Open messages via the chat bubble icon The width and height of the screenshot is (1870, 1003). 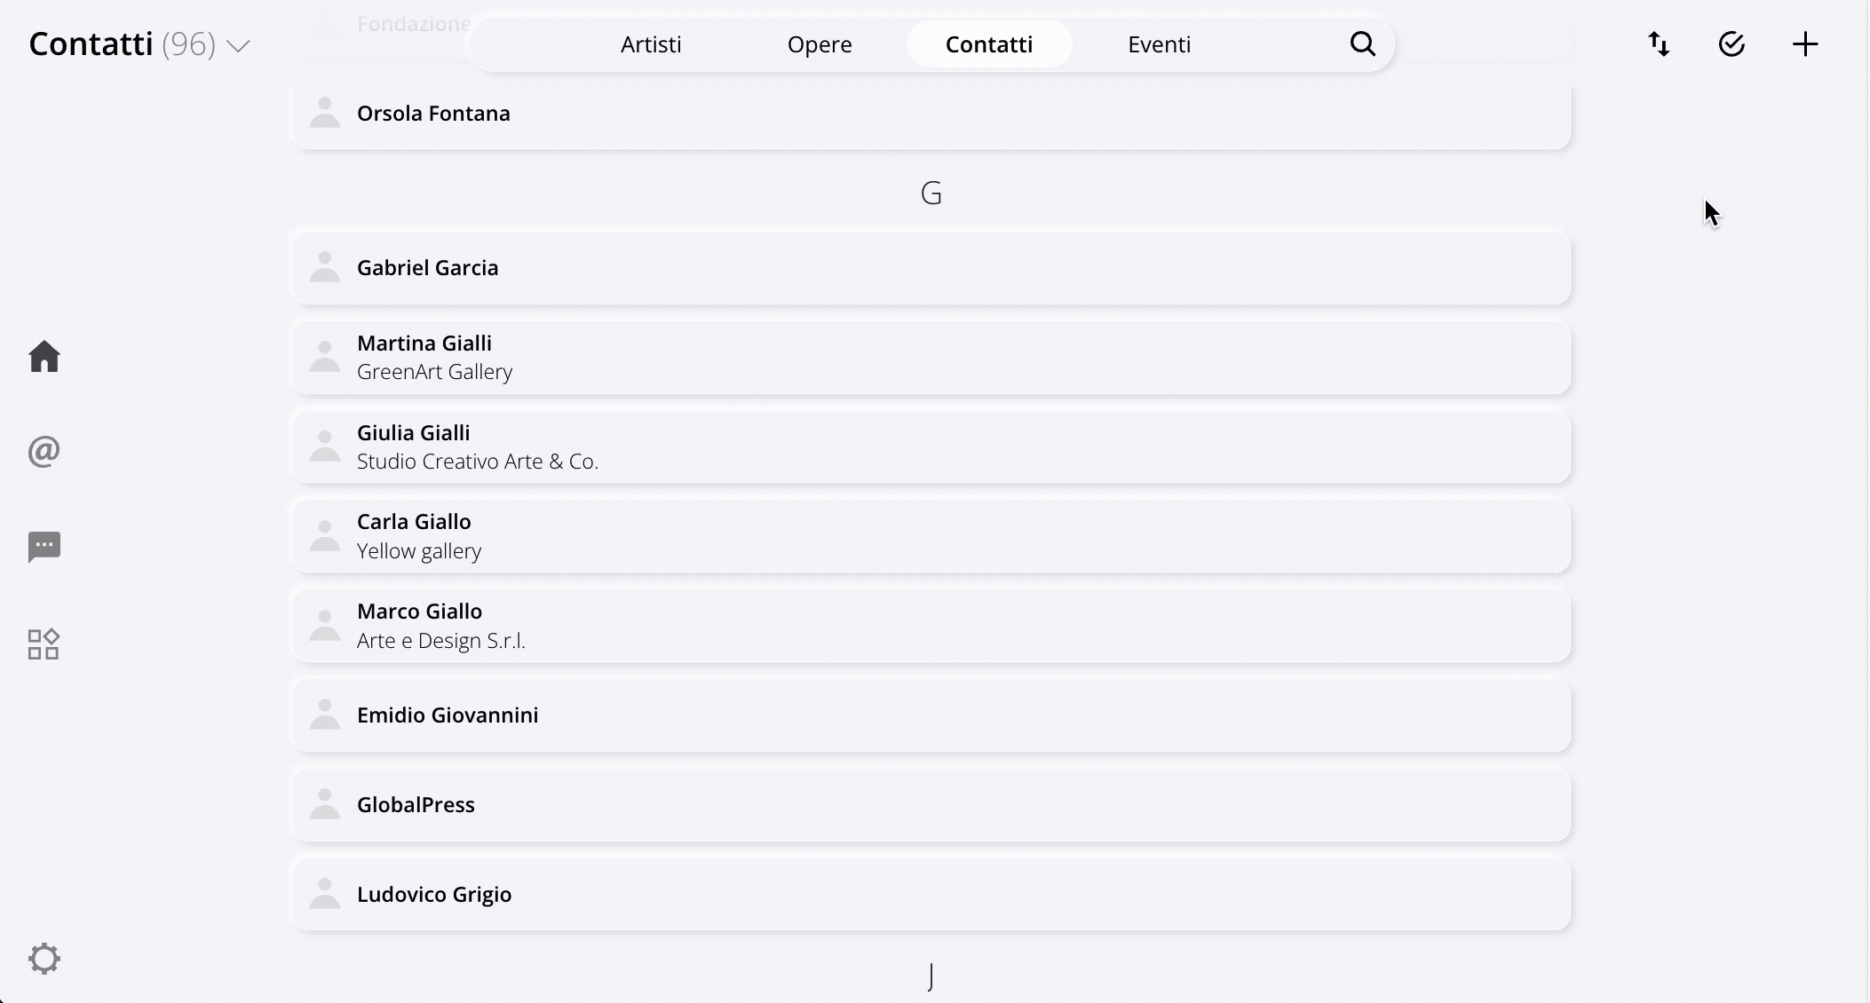pyautogui.click(x=44, y=547)
